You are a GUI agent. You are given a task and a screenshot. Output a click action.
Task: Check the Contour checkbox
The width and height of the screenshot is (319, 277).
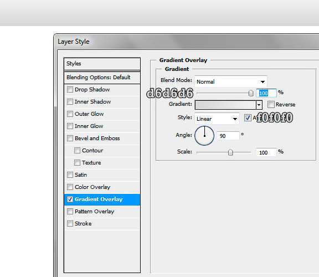pyautogui.click(x=77, y=150)
